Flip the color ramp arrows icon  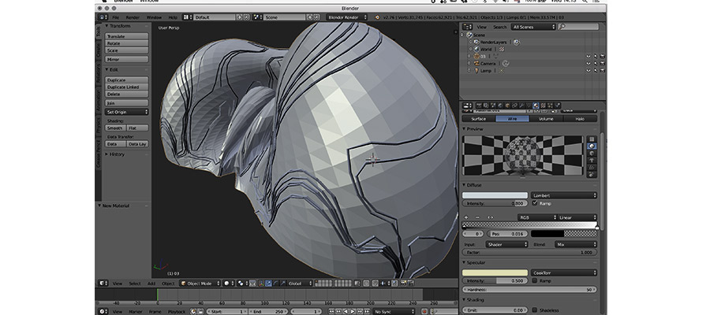pos(490,217)
